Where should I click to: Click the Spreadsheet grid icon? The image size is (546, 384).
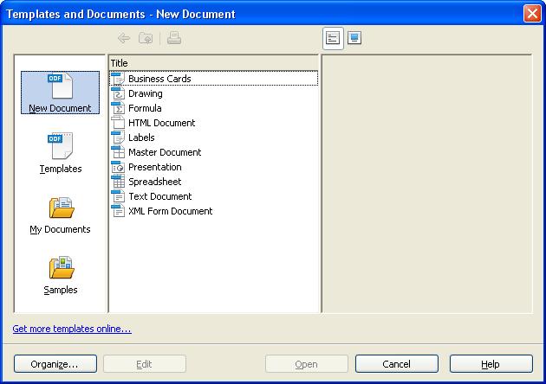tap(118, 182)
